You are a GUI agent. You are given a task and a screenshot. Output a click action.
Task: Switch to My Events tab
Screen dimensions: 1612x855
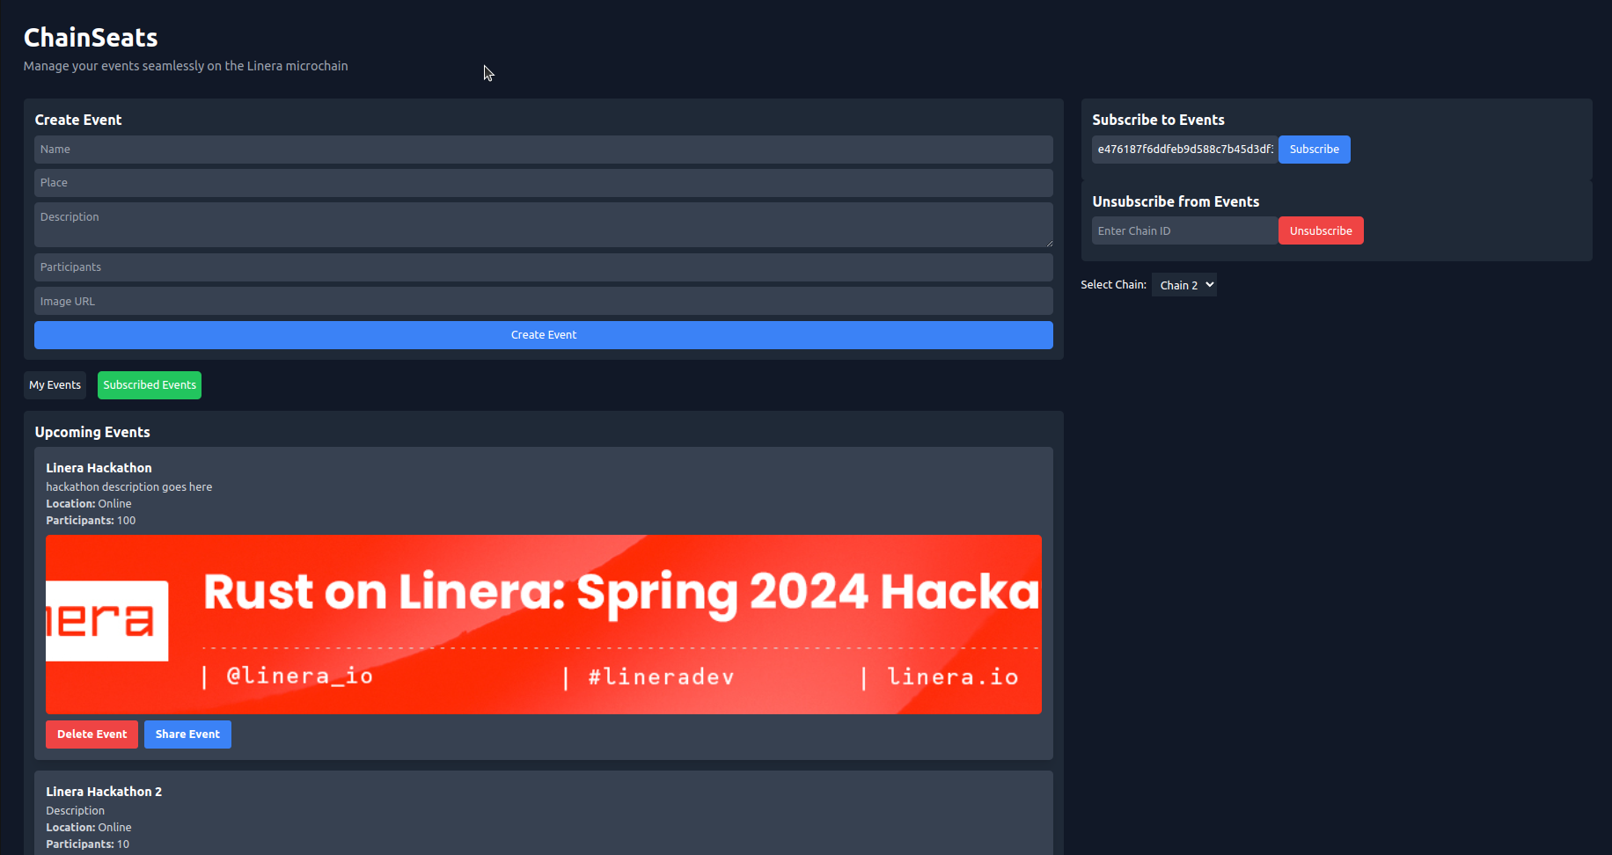tap(55, 385)
